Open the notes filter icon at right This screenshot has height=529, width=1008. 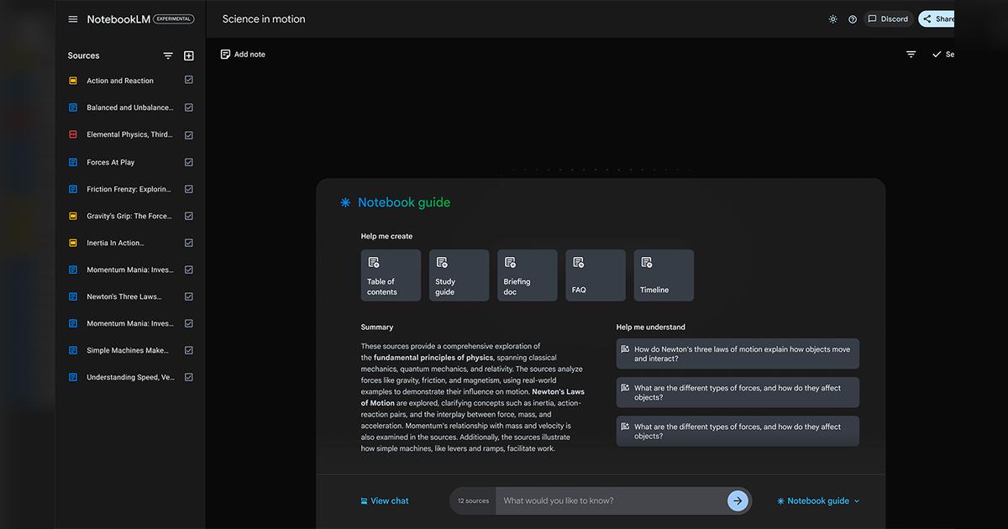click(911, 55)
